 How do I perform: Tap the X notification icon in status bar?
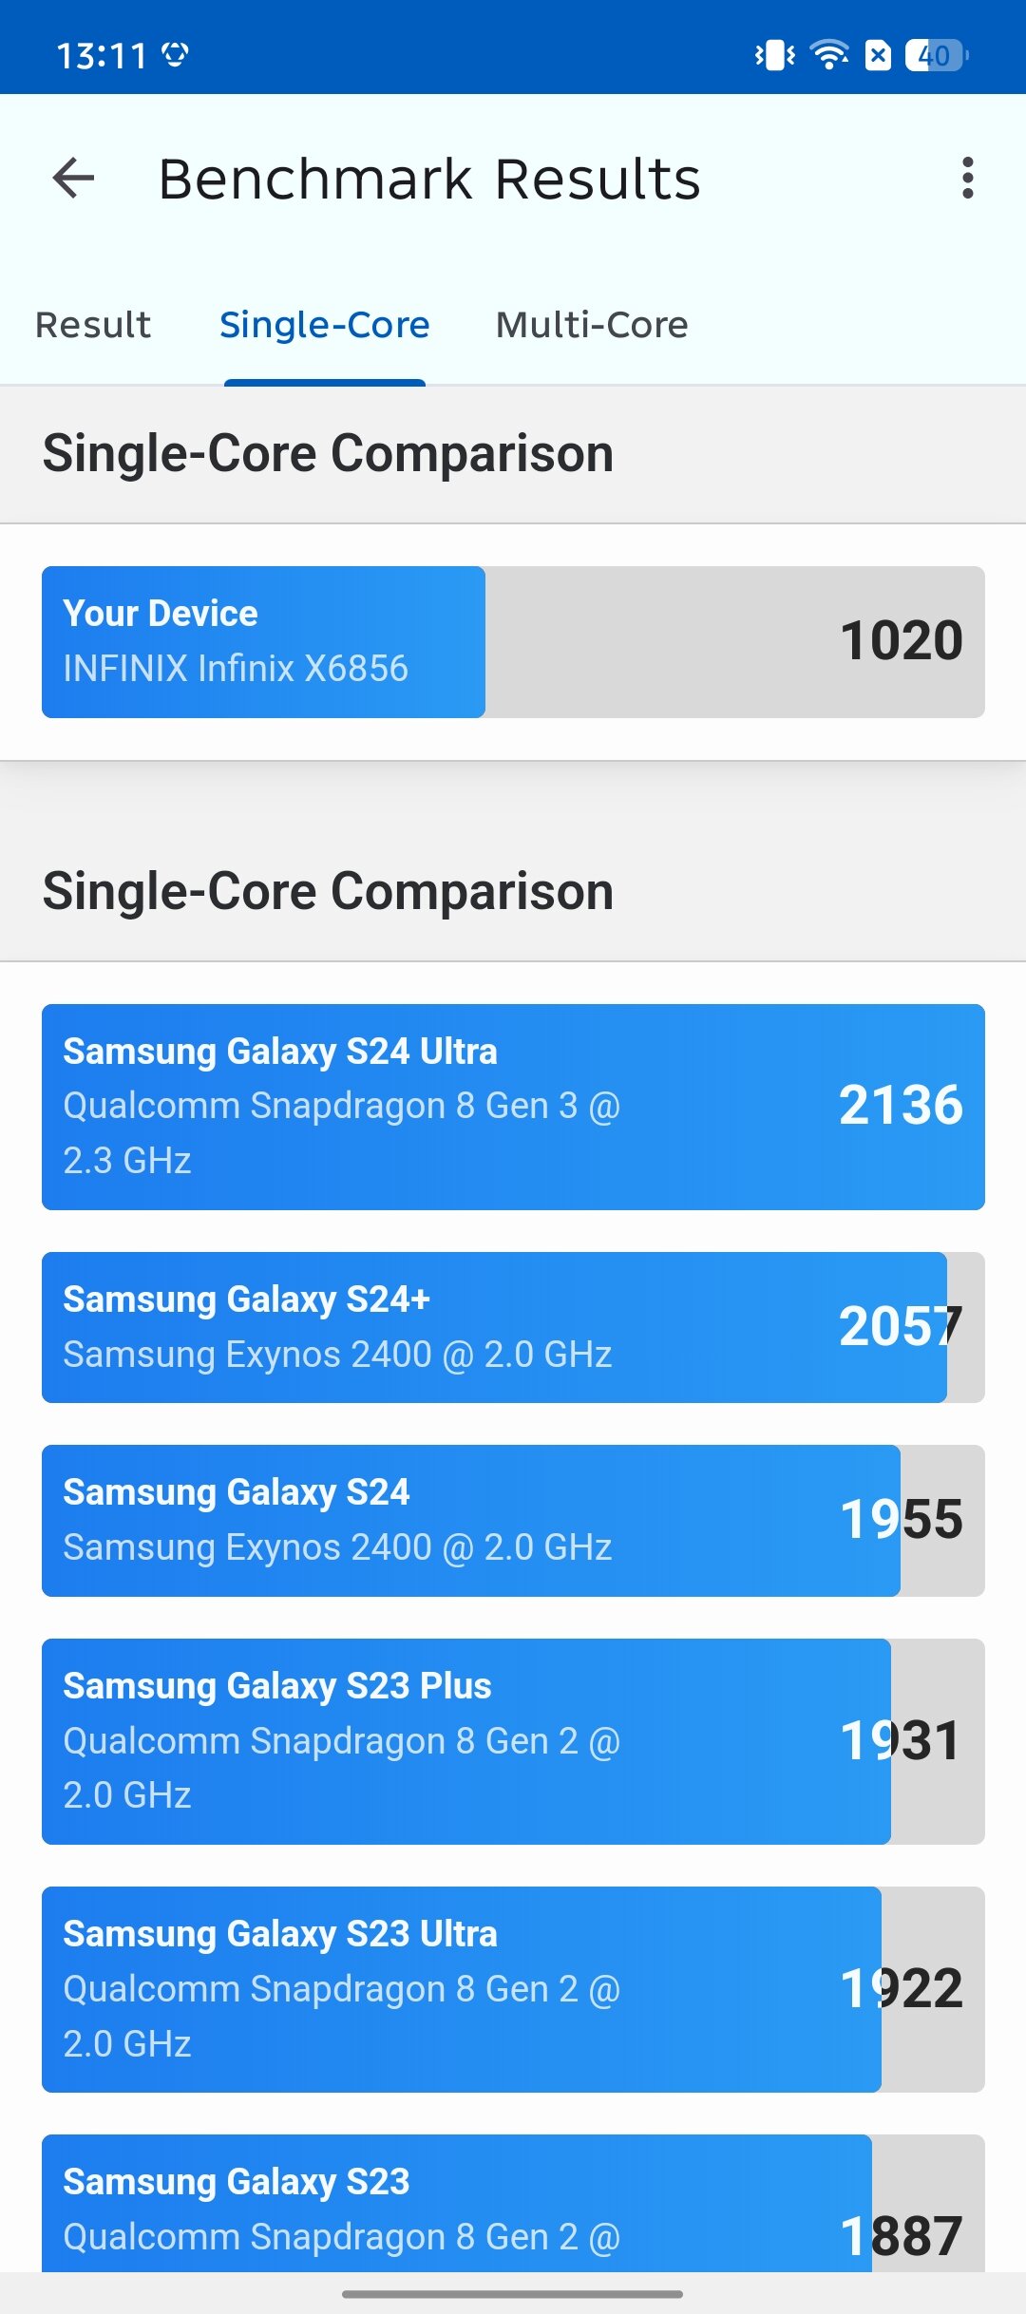(x=878, y=55)
